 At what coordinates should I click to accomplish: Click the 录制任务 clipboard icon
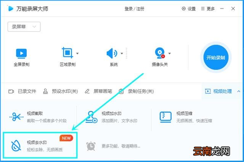pos(121,91)
